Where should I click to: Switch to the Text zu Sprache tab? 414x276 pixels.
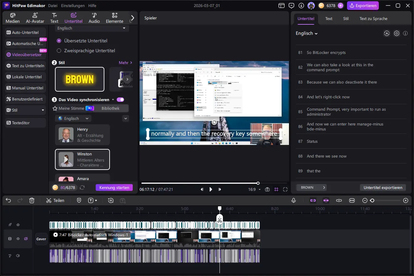[x=373, y=19]
